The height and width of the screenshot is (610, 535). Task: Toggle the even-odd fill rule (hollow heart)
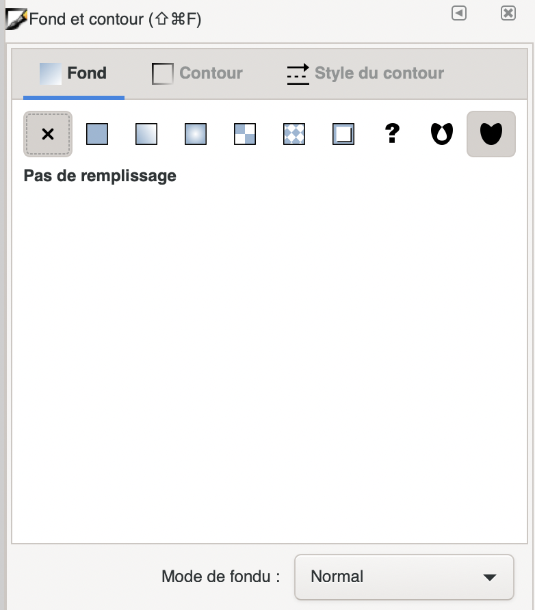pyautogui.click(x=441, y=134)
